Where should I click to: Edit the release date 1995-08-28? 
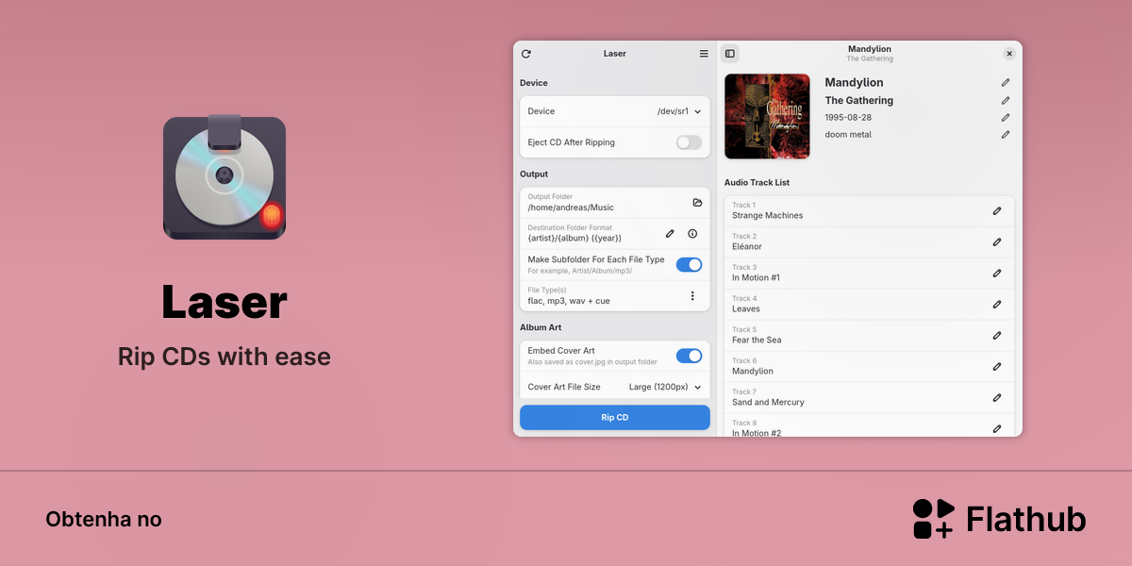point(1006,118)
